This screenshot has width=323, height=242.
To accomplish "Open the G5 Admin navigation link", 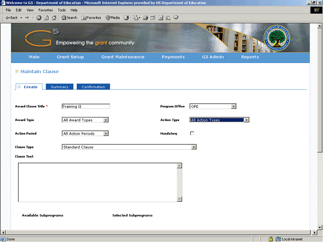I will pyautogui.click(x=213, y=57).
